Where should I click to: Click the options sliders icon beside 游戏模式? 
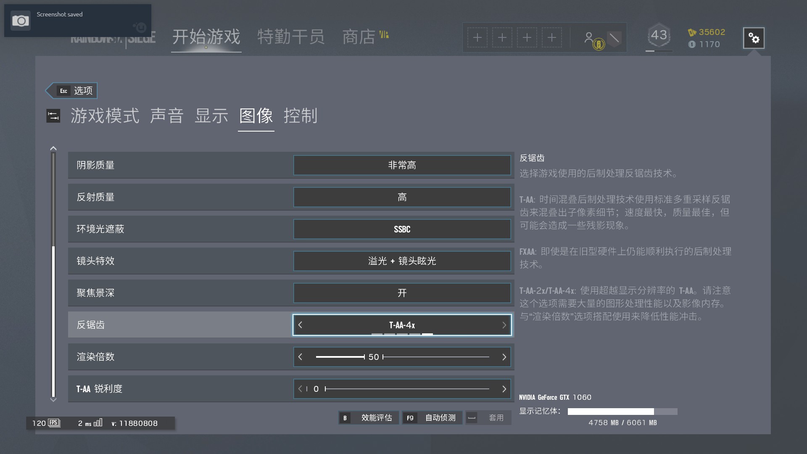(x=53, y=116)
